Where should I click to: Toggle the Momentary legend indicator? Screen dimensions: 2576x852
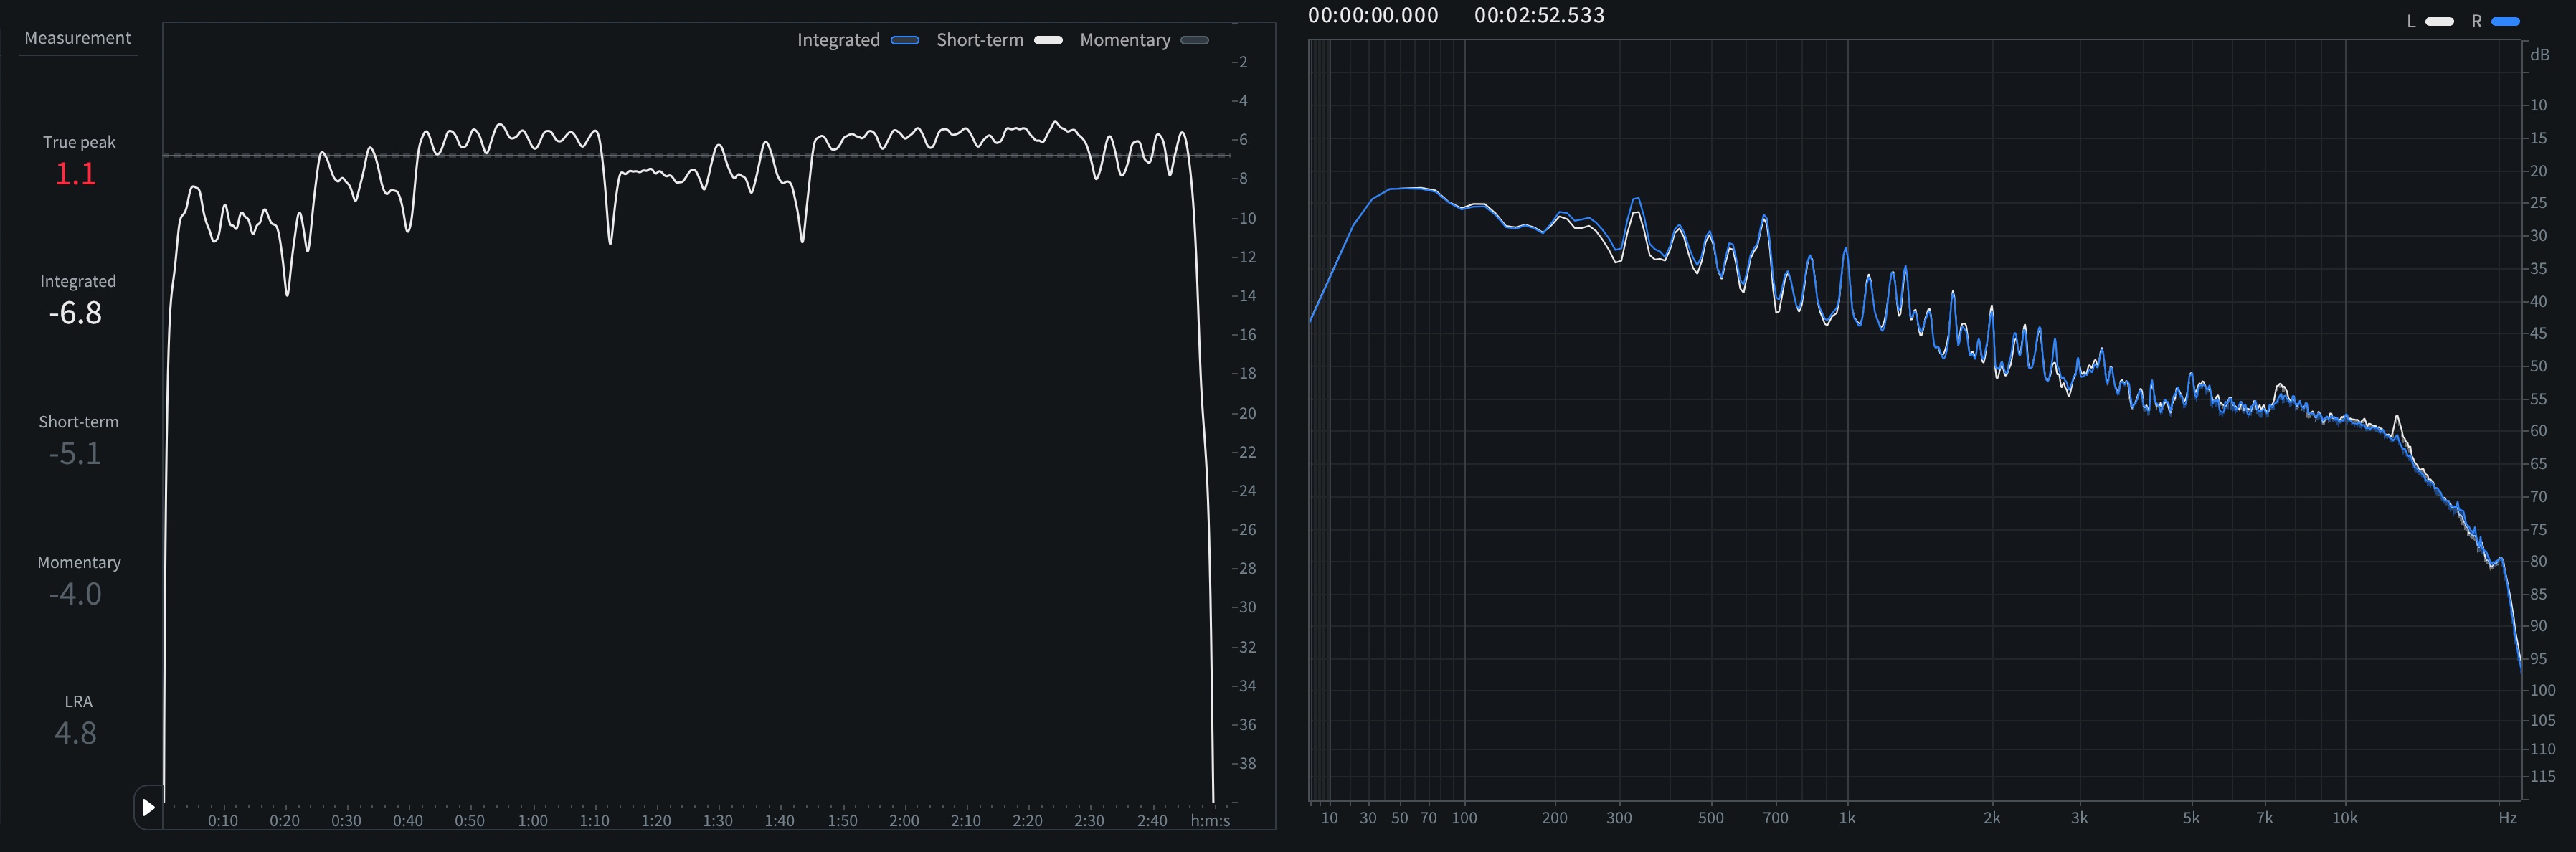[x=1195, y=40]
